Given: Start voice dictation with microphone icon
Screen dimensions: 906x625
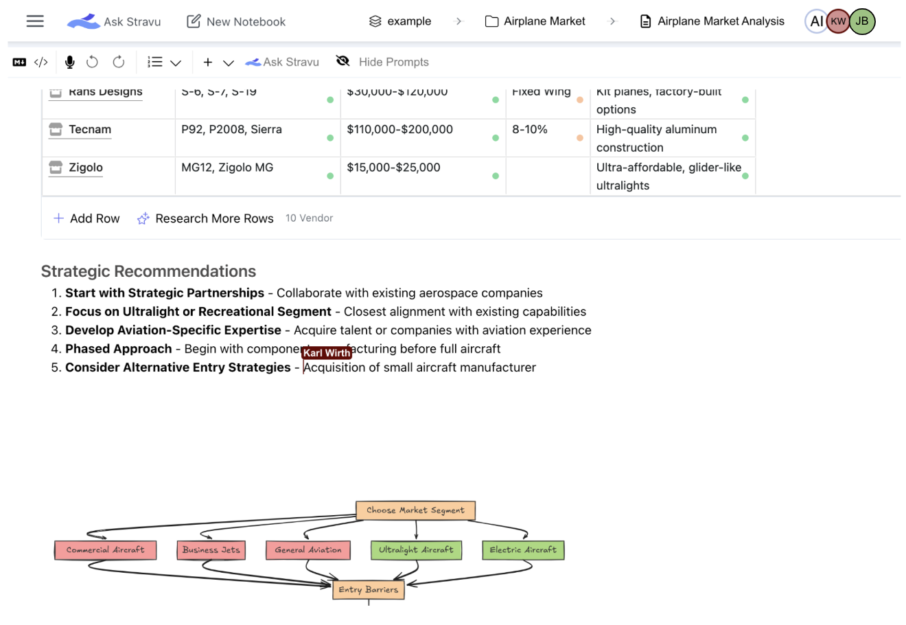Looking at the screenshot, I should tap(69, 62).
